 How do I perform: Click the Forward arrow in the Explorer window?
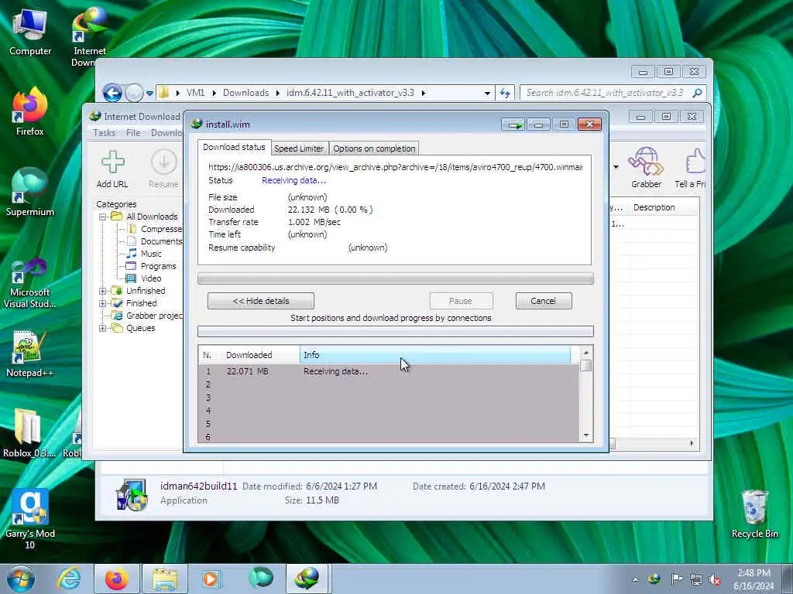click(x=134, y=93)
